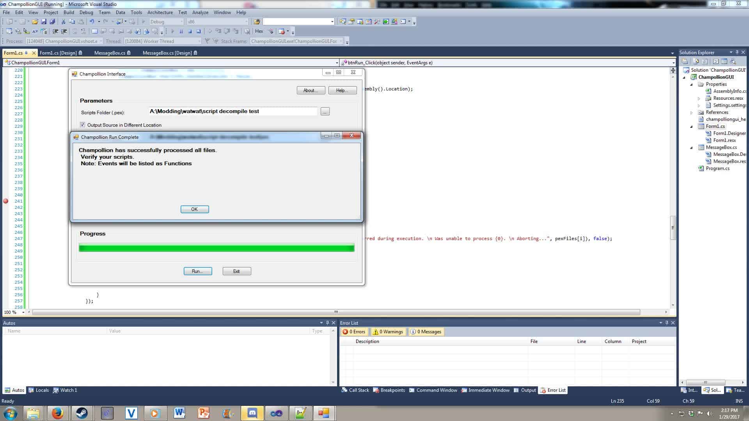Expand the References node
The height and width of the screenshot is (421, 749).
(x=692, y=113)
